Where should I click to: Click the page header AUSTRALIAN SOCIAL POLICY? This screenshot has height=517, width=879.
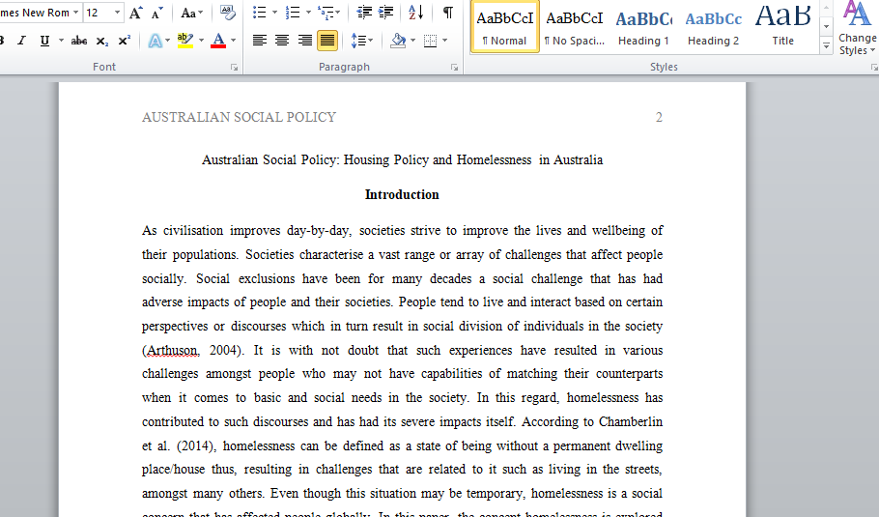click(239, 117)
